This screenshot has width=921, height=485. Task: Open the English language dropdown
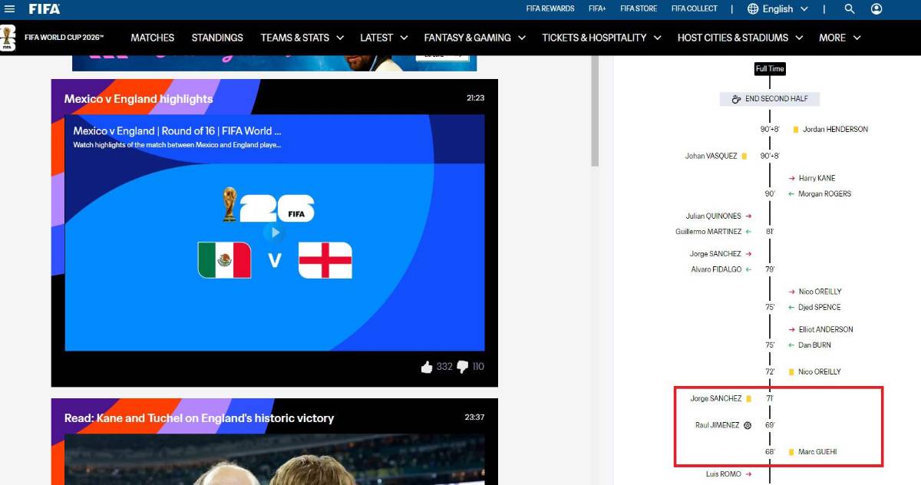(777, 9)
